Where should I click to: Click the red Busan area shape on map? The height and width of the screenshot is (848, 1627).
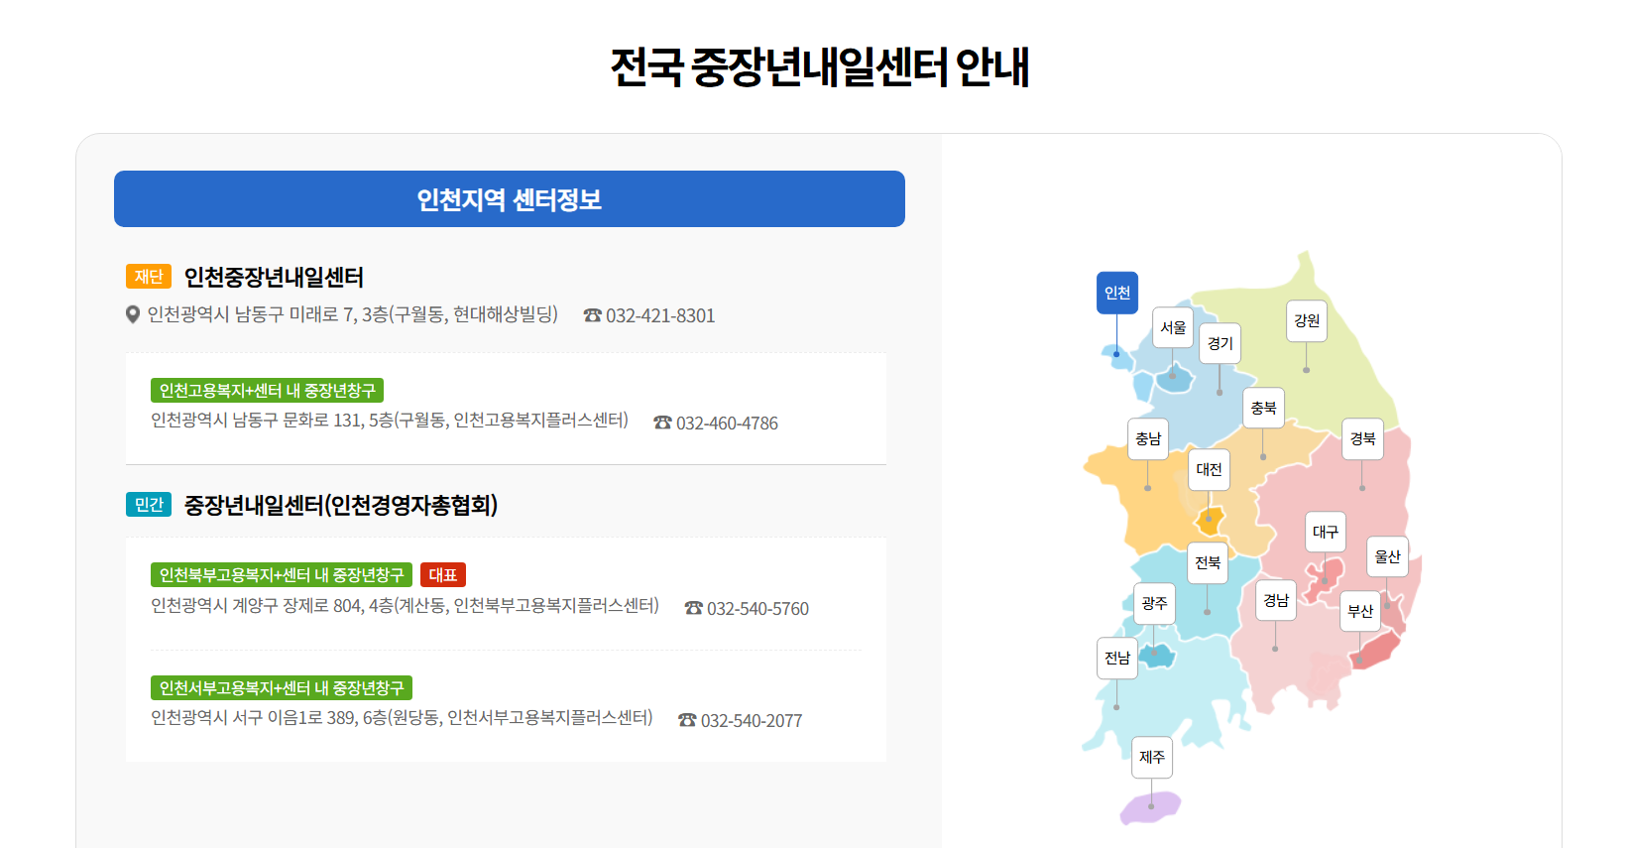[x=1378, y=651]
